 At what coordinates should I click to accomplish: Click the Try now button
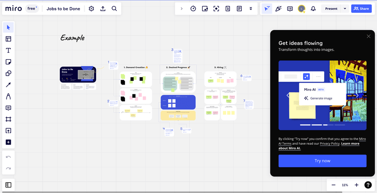click(x=322, y=161)
